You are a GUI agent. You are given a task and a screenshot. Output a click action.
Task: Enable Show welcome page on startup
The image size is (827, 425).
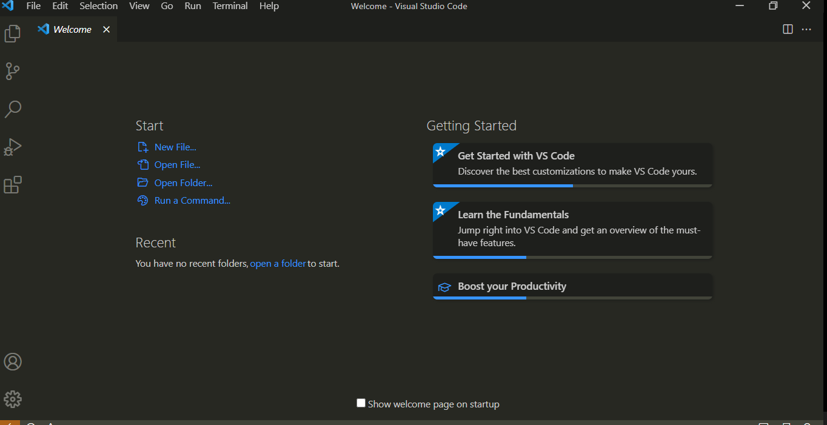361,403
